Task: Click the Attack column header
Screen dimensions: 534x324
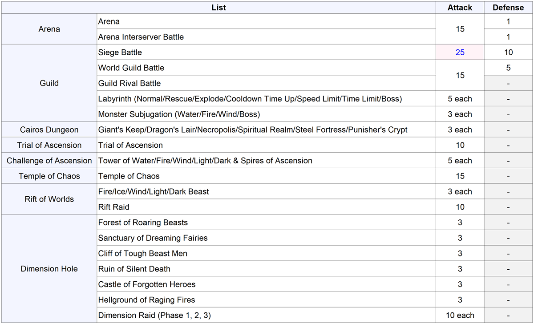Action: click(x=460, y=8)
